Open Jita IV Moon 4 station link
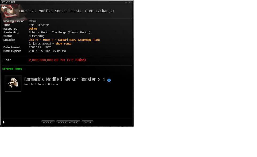 (x=64, y=40)
